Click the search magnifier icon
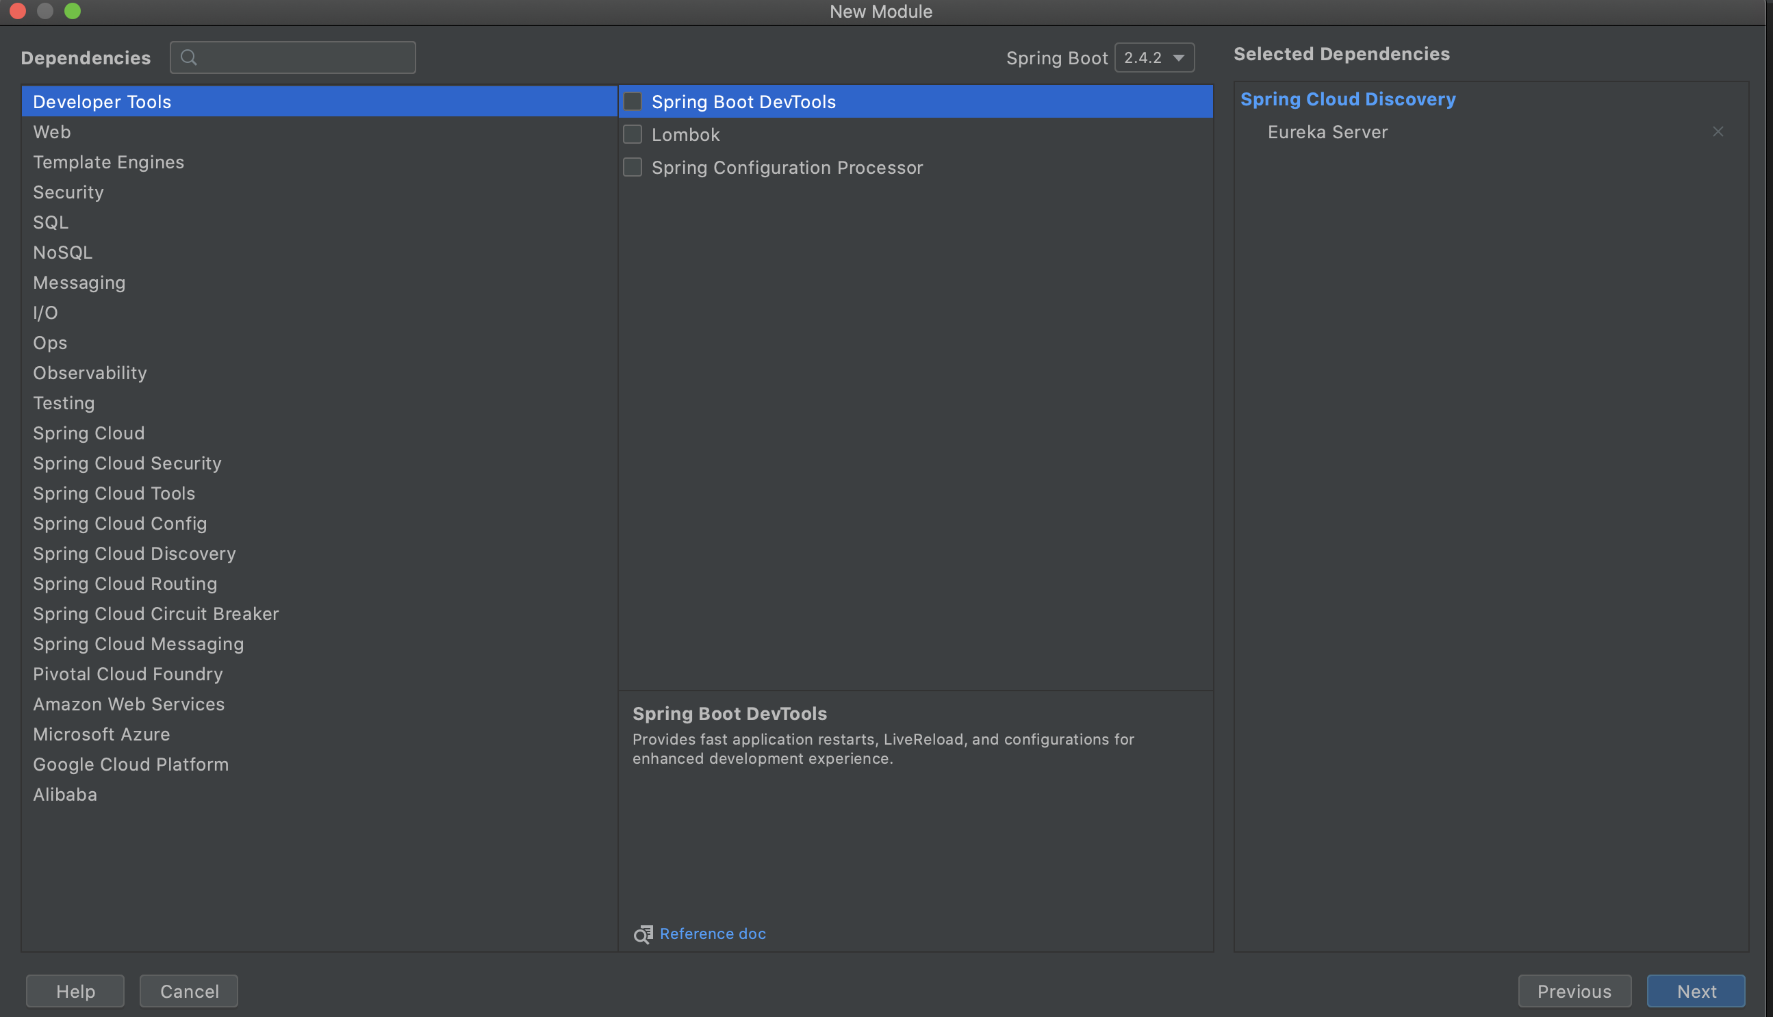The width and height of the screenshot is (1773, 1017). (188, 57)
